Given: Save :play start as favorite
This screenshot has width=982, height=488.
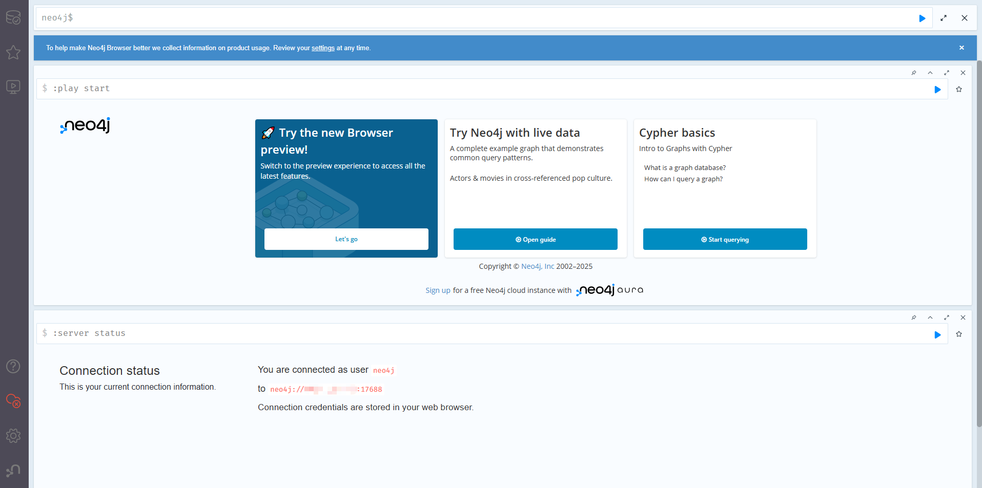Looking at the screenshot, I should (959, 89).
